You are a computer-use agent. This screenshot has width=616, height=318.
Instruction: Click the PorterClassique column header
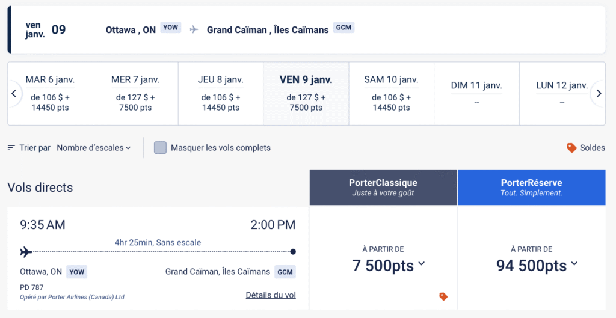[x=383, y=188]
